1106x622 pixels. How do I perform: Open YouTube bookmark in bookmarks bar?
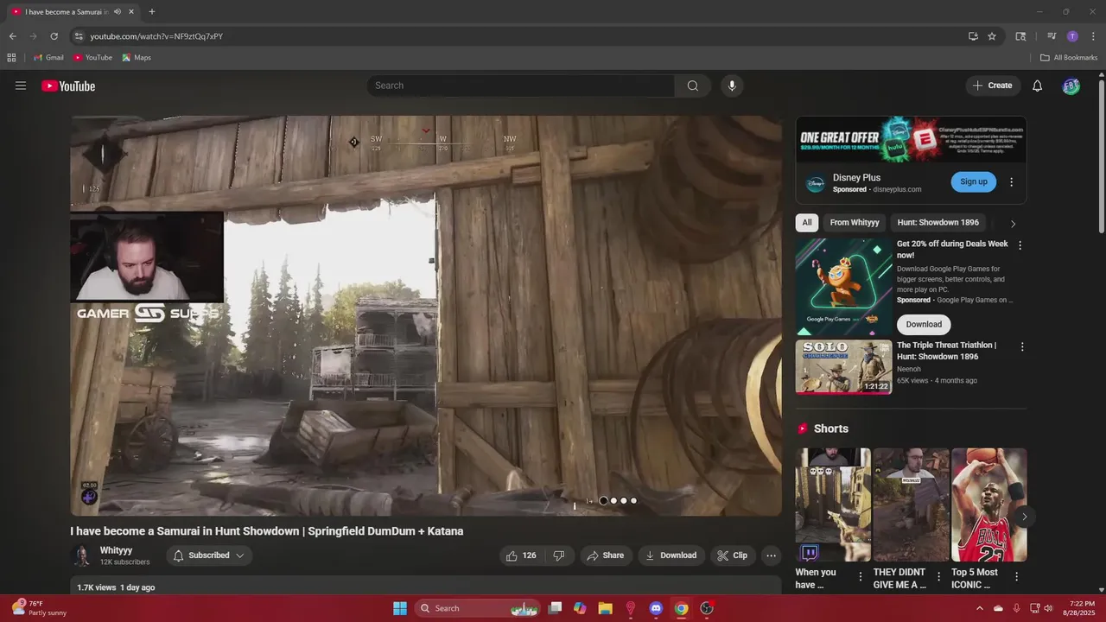tap(92, 58)
